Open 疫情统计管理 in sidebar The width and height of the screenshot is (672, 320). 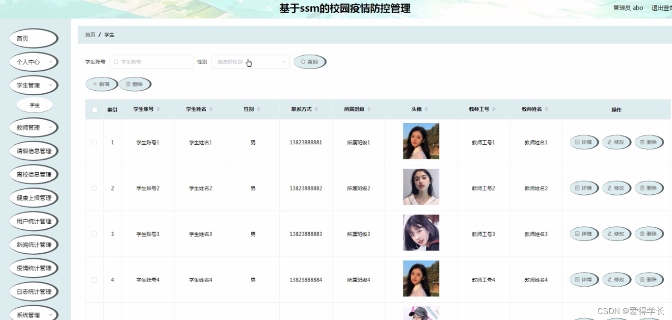[34, 268]
